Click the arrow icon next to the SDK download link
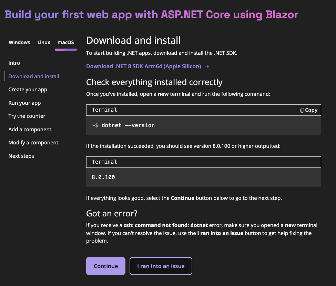The width and height of the screenshot is (336, 286). pos(207,67)
